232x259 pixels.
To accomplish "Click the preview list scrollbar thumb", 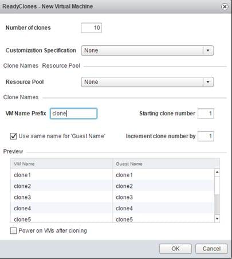I will point(217,204).
